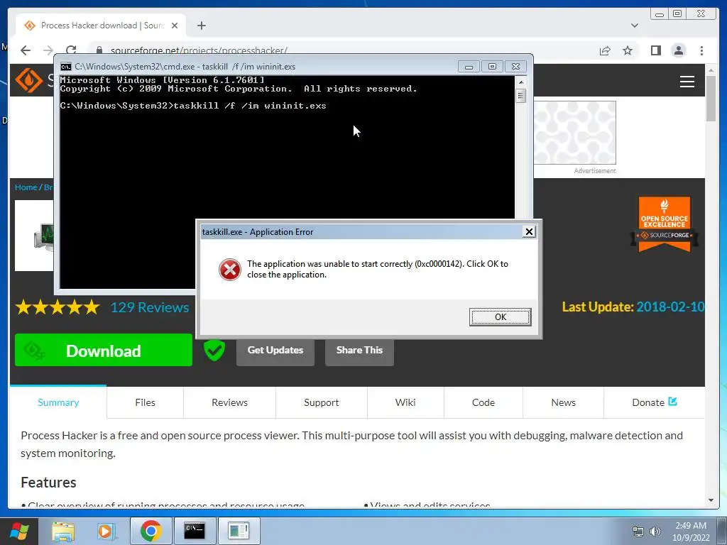Reload the page with the refresh icon
Screen dimensions: 727x545
pyautogui.click(x=71, y=50)
